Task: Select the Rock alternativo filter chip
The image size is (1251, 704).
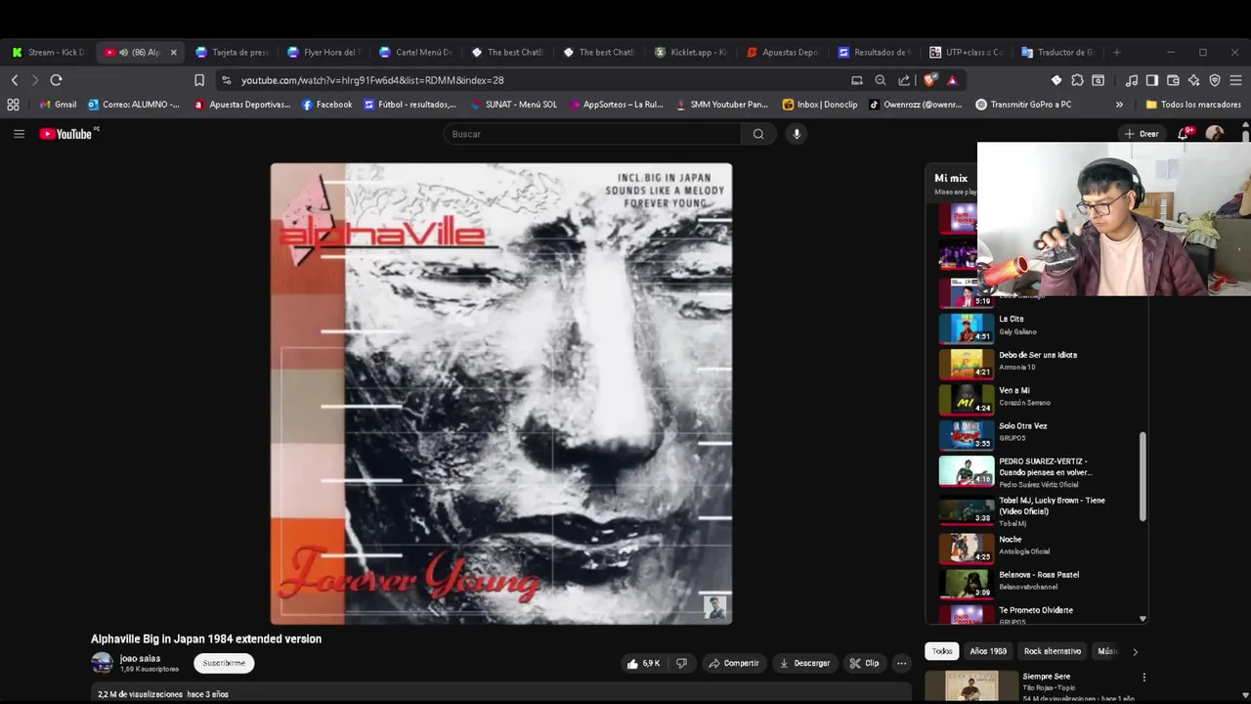Action: (1053, 651)
